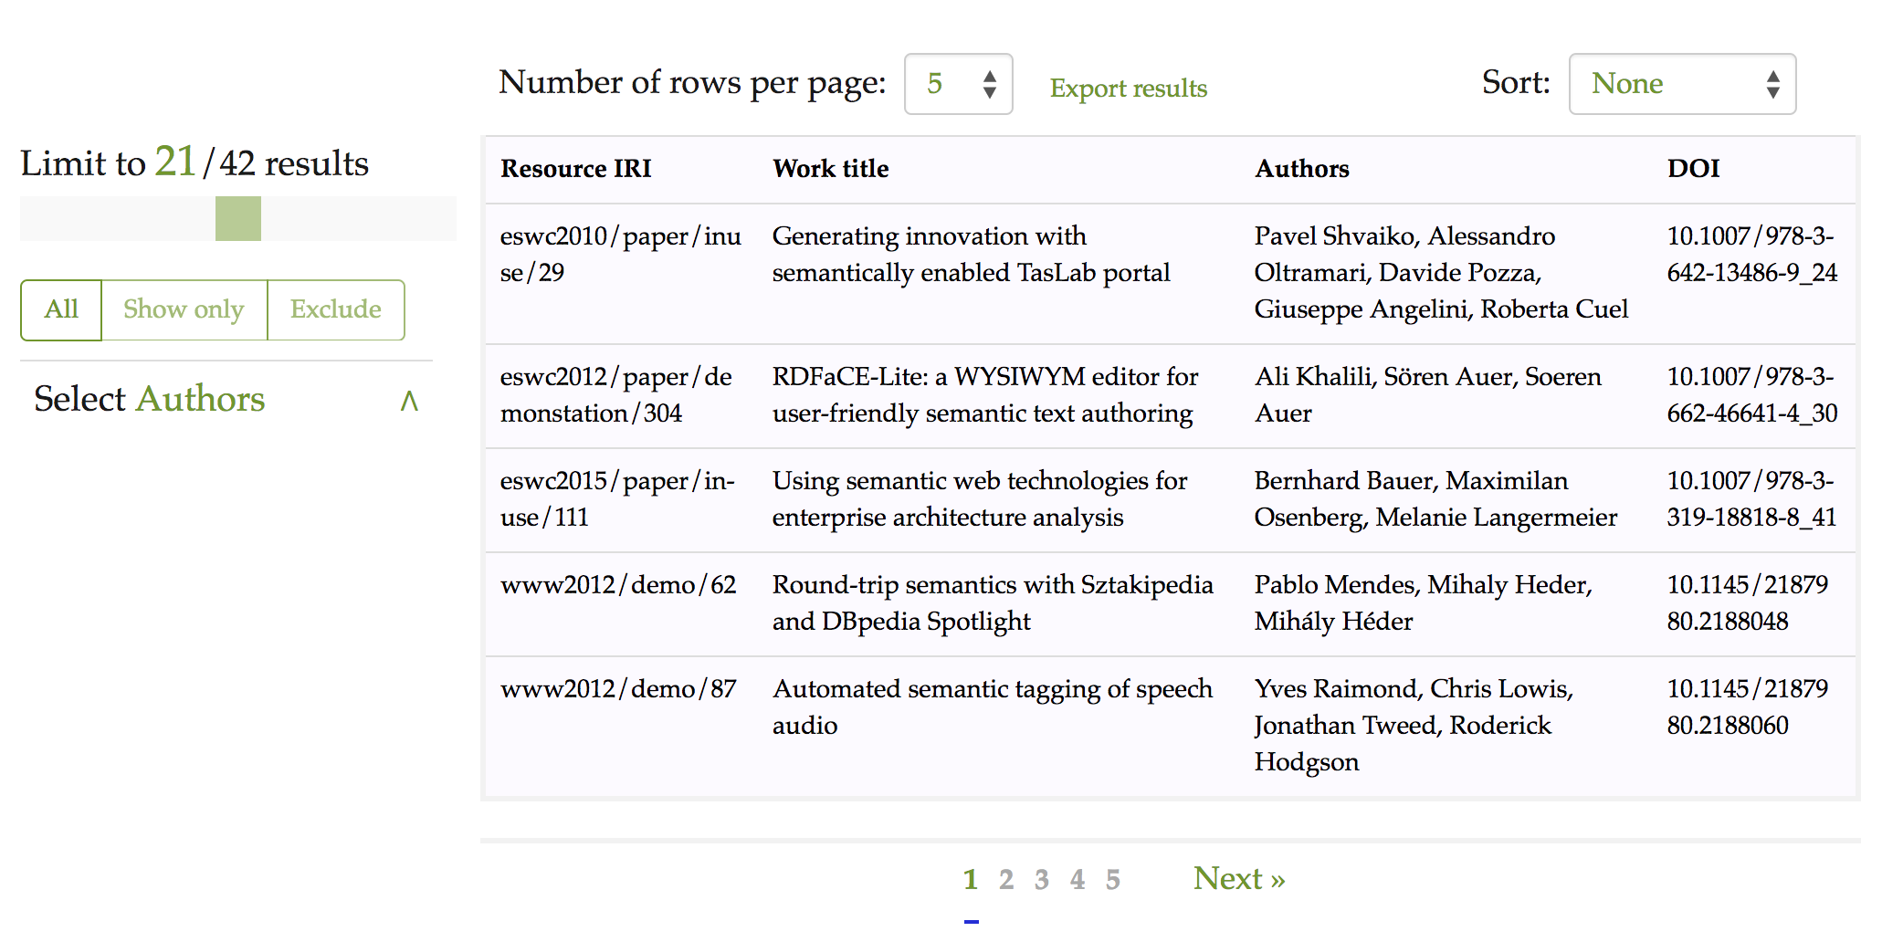
Task: Click DOI 10.1007/978-3-319-18818-8_41
Action: click(1751, 499)
